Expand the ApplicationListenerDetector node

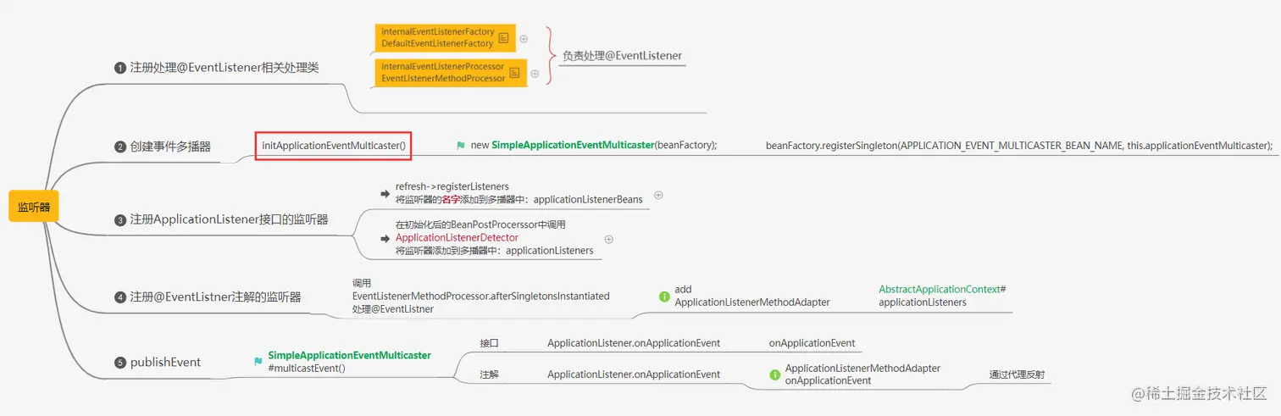[608, 240]
